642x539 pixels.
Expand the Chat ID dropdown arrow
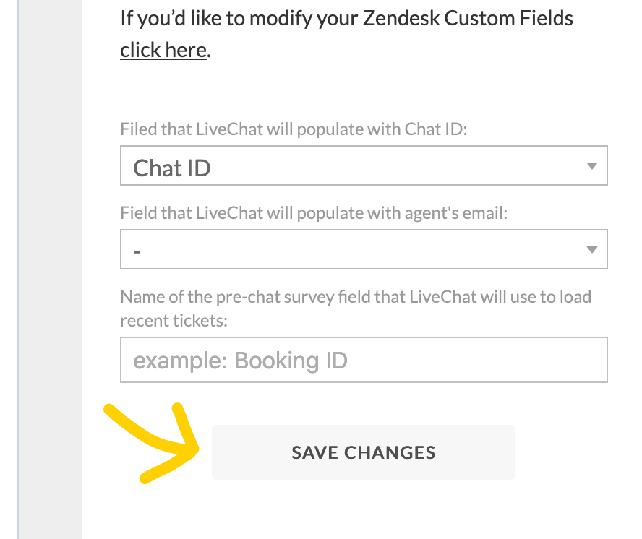[591, 165]
